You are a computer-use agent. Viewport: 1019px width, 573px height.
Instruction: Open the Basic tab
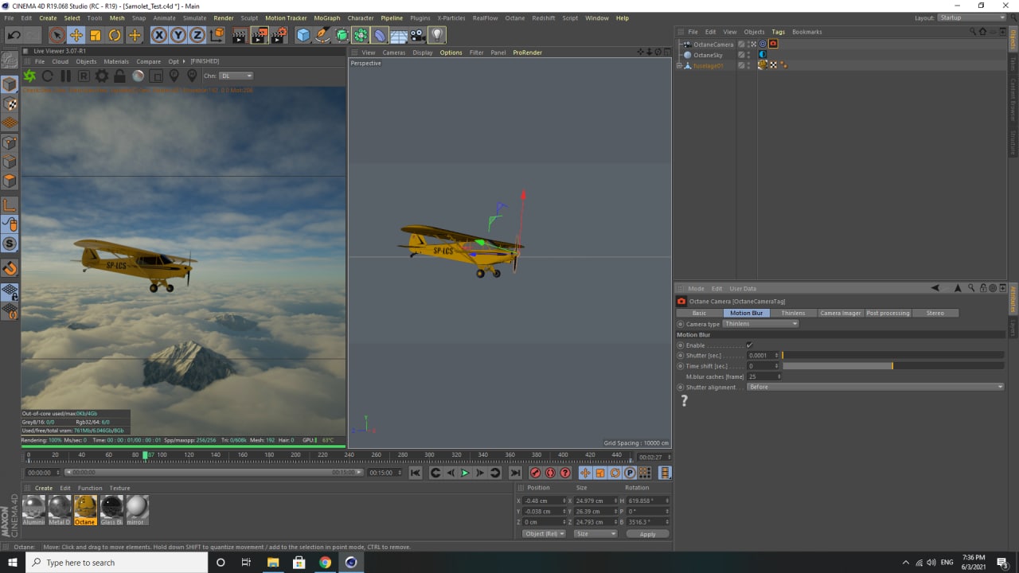pyautogui.click(x=699, y=313)
